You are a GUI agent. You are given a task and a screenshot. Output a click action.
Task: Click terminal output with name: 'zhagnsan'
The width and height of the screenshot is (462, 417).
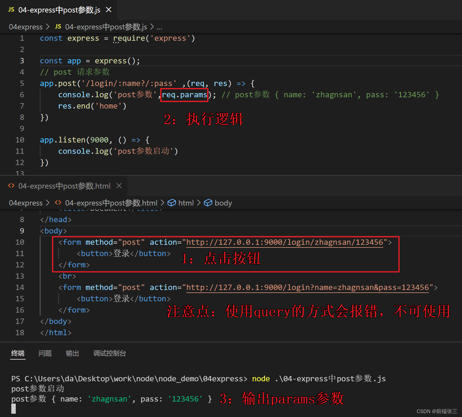(112, 399)
